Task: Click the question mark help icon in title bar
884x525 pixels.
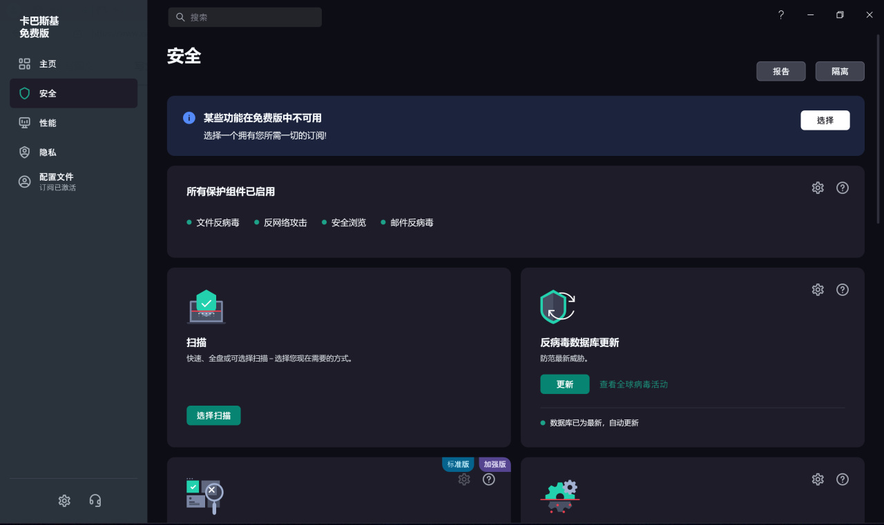Action: pos(781,15)
